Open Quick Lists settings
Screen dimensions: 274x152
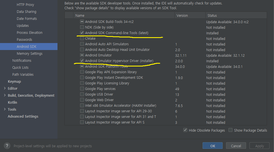tap(20, 68)
